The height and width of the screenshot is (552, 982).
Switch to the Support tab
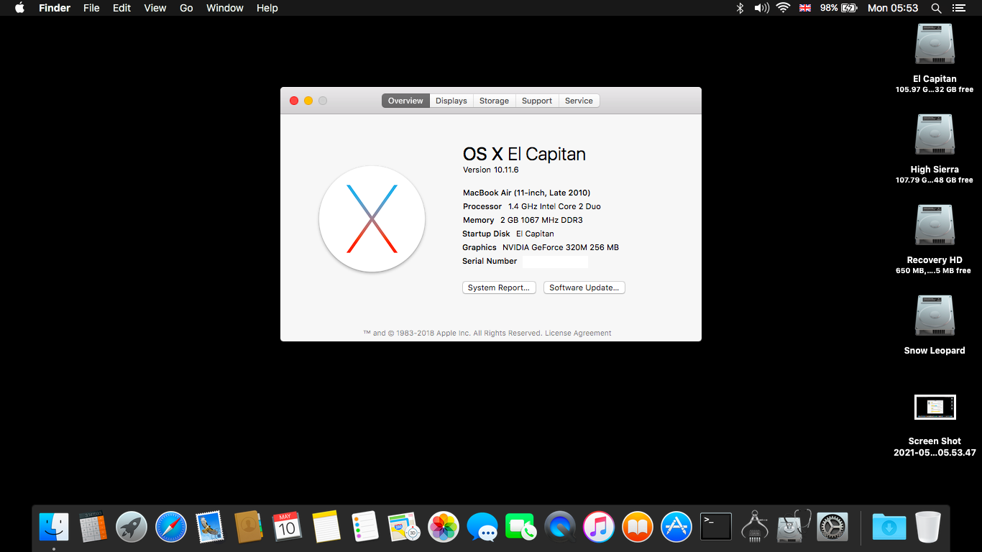(537, 101)
